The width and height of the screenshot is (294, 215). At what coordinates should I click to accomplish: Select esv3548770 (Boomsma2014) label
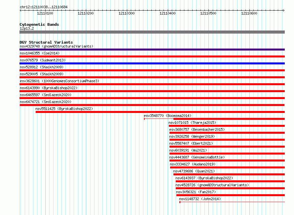point(167,116)
